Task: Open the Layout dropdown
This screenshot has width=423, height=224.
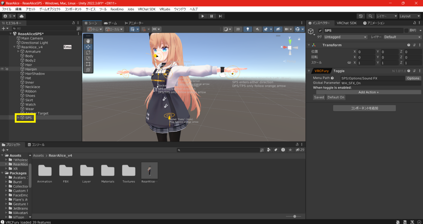Action: [409, 16]
